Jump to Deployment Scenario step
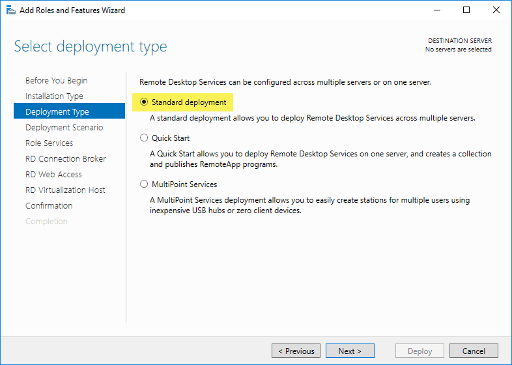Screen dimensions: 512x365 point(64,128)
